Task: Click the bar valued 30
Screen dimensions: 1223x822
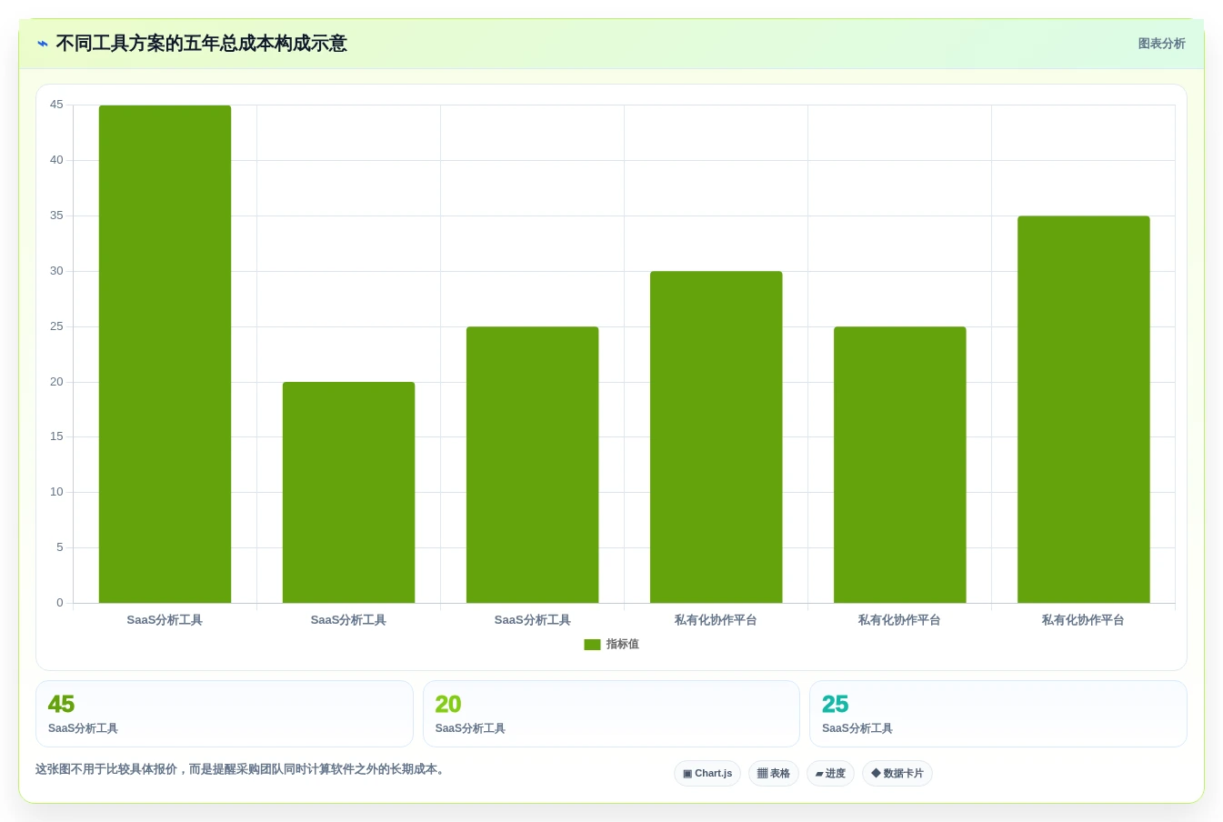Action: pos(716,437)
